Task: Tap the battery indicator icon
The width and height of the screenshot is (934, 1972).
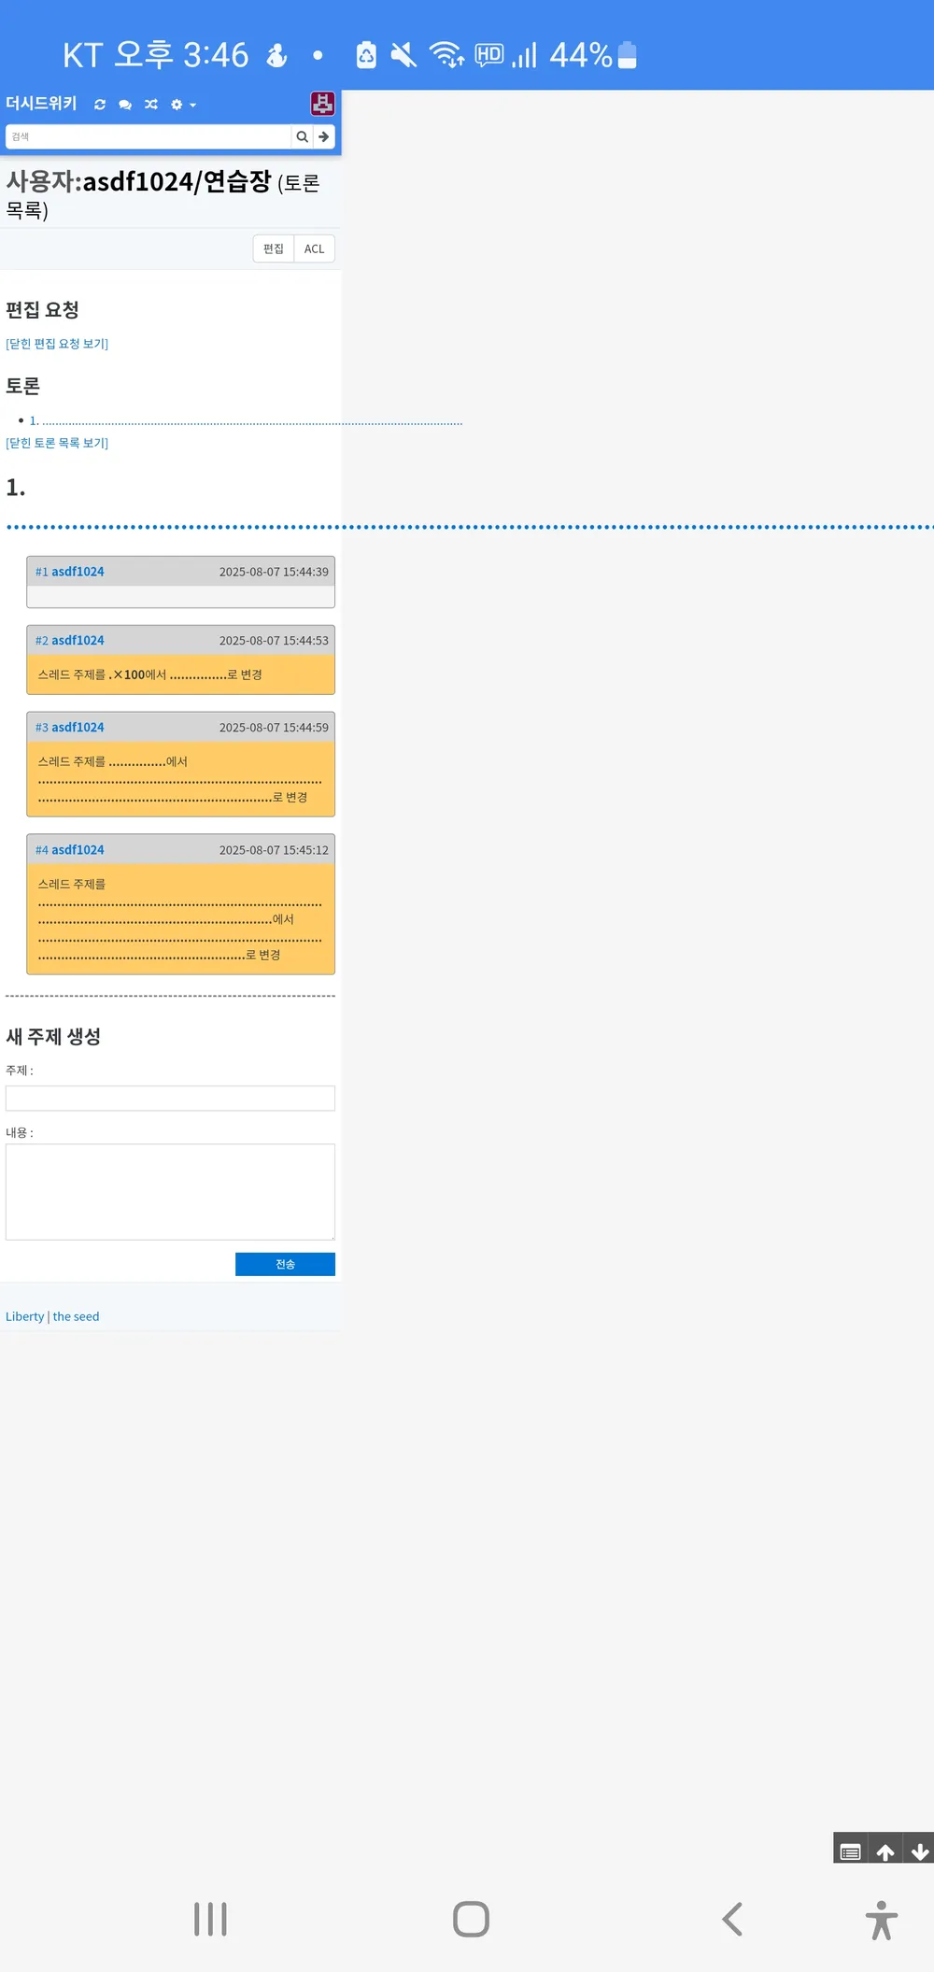Action: 628,55
